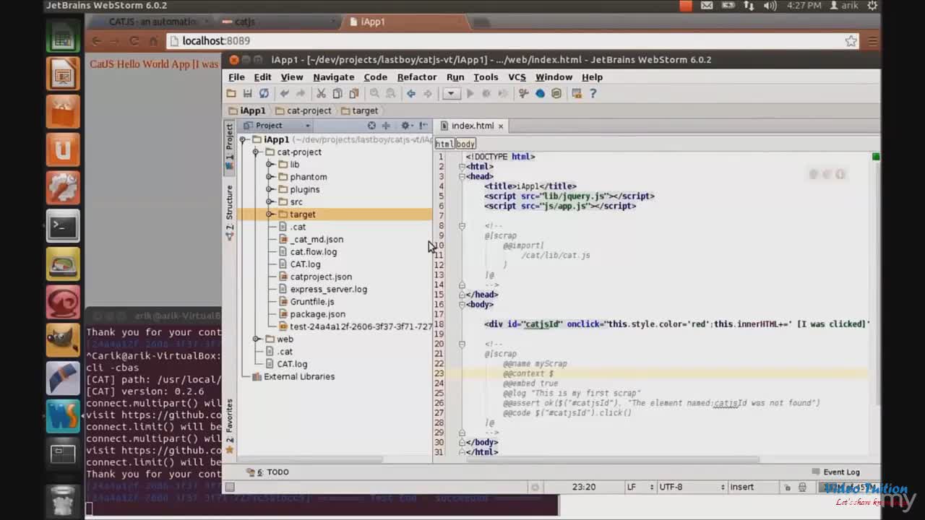Screen dimensions: 925x520
Task: Click the Help question mark icon
Action: (593, 93)
